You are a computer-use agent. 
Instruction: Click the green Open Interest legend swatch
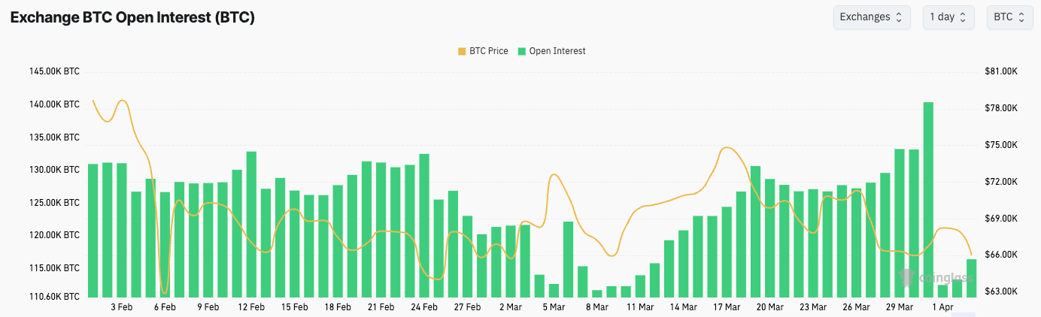pyautogui.click(x=523, y=51)
